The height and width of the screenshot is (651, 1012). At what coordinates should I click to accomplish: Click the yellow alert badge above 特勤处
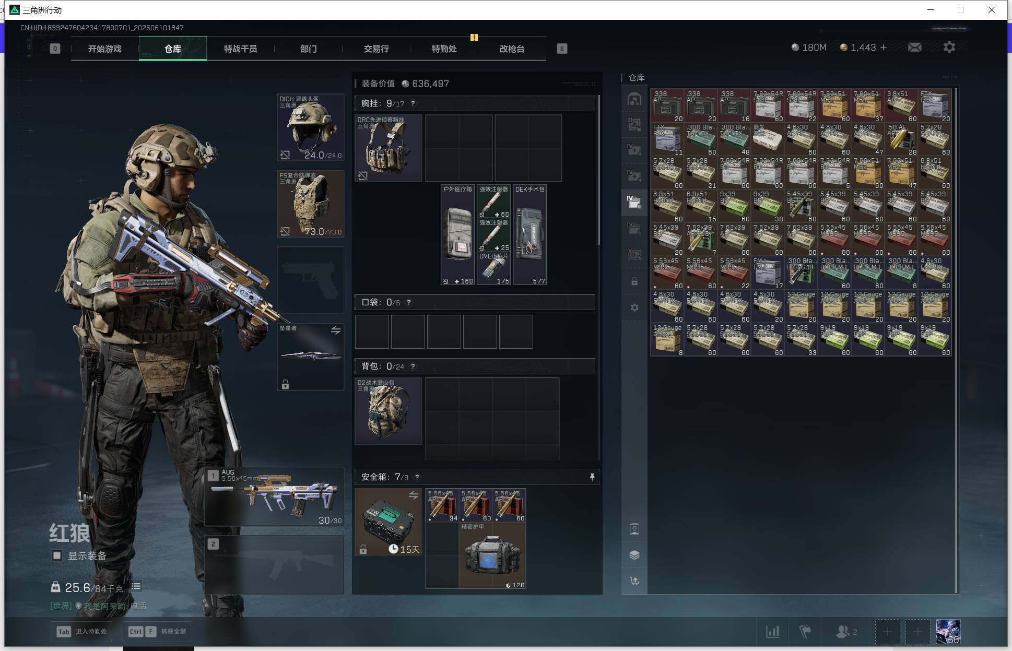474,37
